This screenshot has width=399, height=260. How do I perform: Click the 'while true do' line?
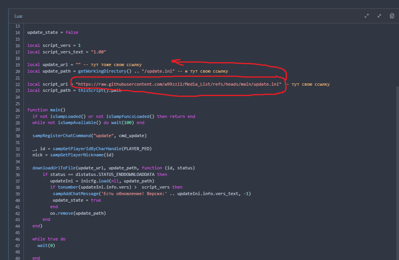(x=49, y=239)
